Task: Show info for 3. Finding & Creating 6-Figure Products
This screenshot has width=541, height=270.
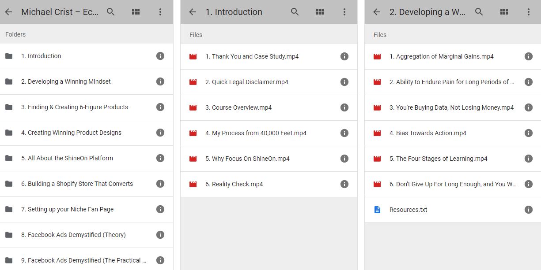Action: point(160,107)
